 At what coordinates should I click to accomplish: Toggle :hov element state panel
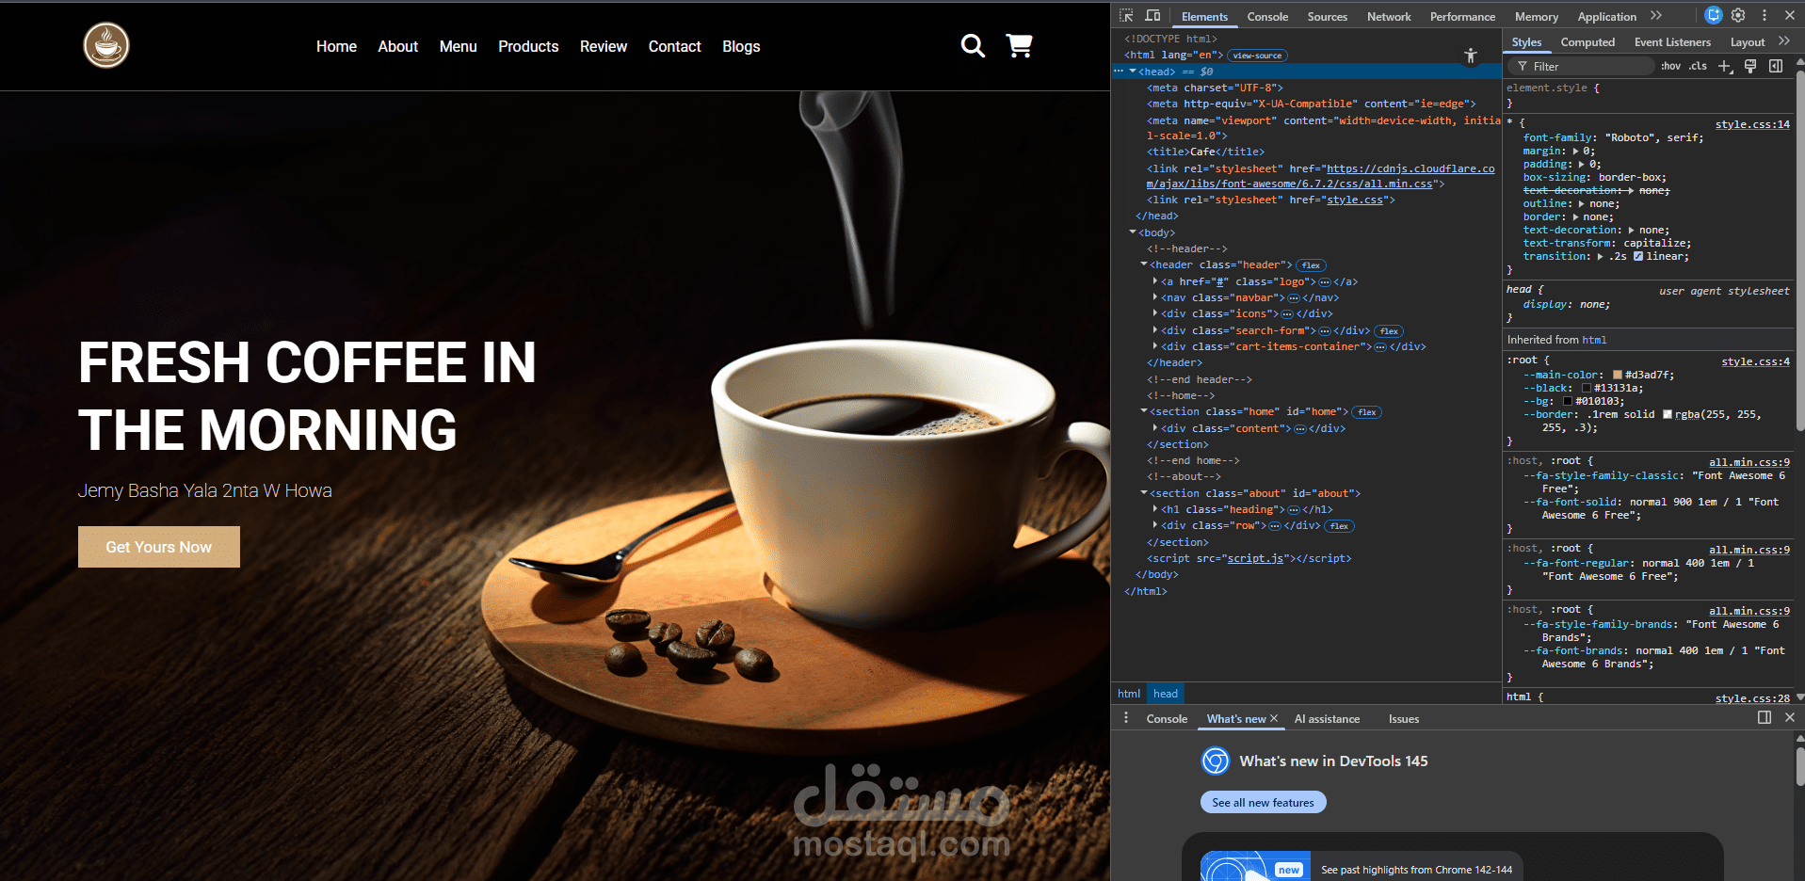(1671, 66)
